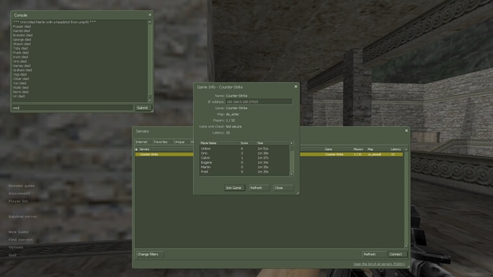Click the Servers list scroll down arrow
493x277 pixels.
click(x=406, y=246)
